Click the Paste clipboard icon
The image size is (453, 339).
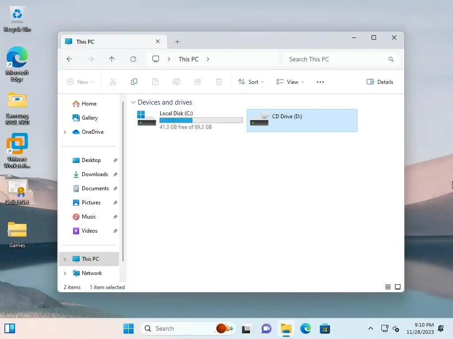[155, 82]
